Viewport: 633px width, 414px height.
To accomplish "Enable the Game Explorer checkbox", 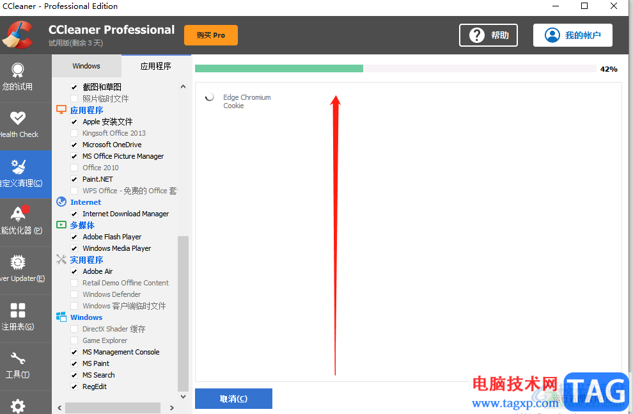I will [74, 340].
